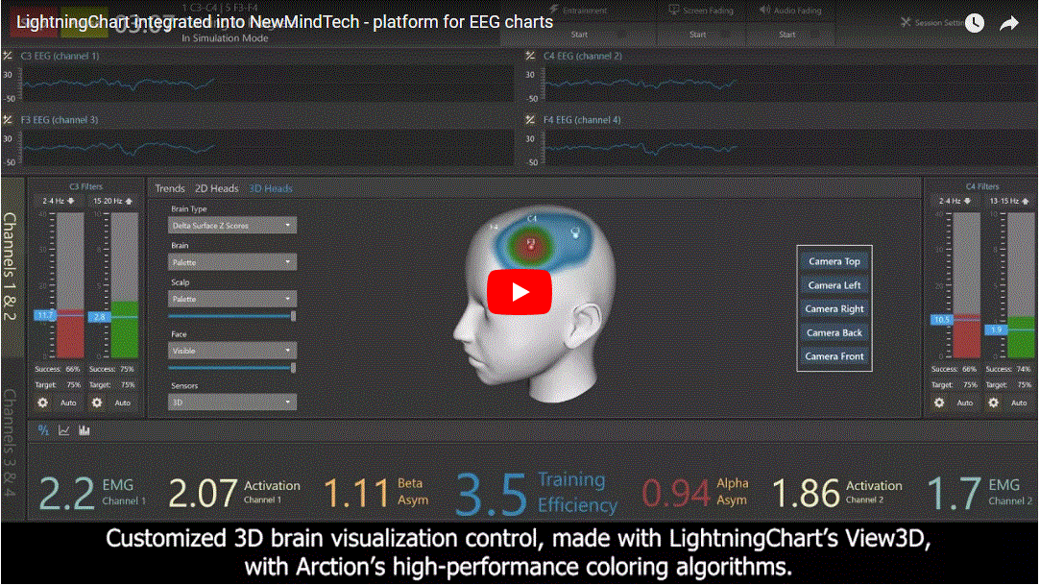This screenshot has height=585, width=1040.
Task: Open C4 13-15 Hz filter settings gear
Action: coord(994,402)
